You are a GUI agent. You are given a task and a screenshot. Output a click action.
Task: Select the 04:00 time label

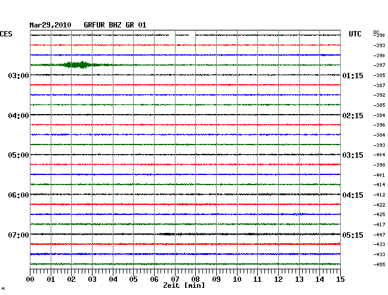[x=19, y=116]
